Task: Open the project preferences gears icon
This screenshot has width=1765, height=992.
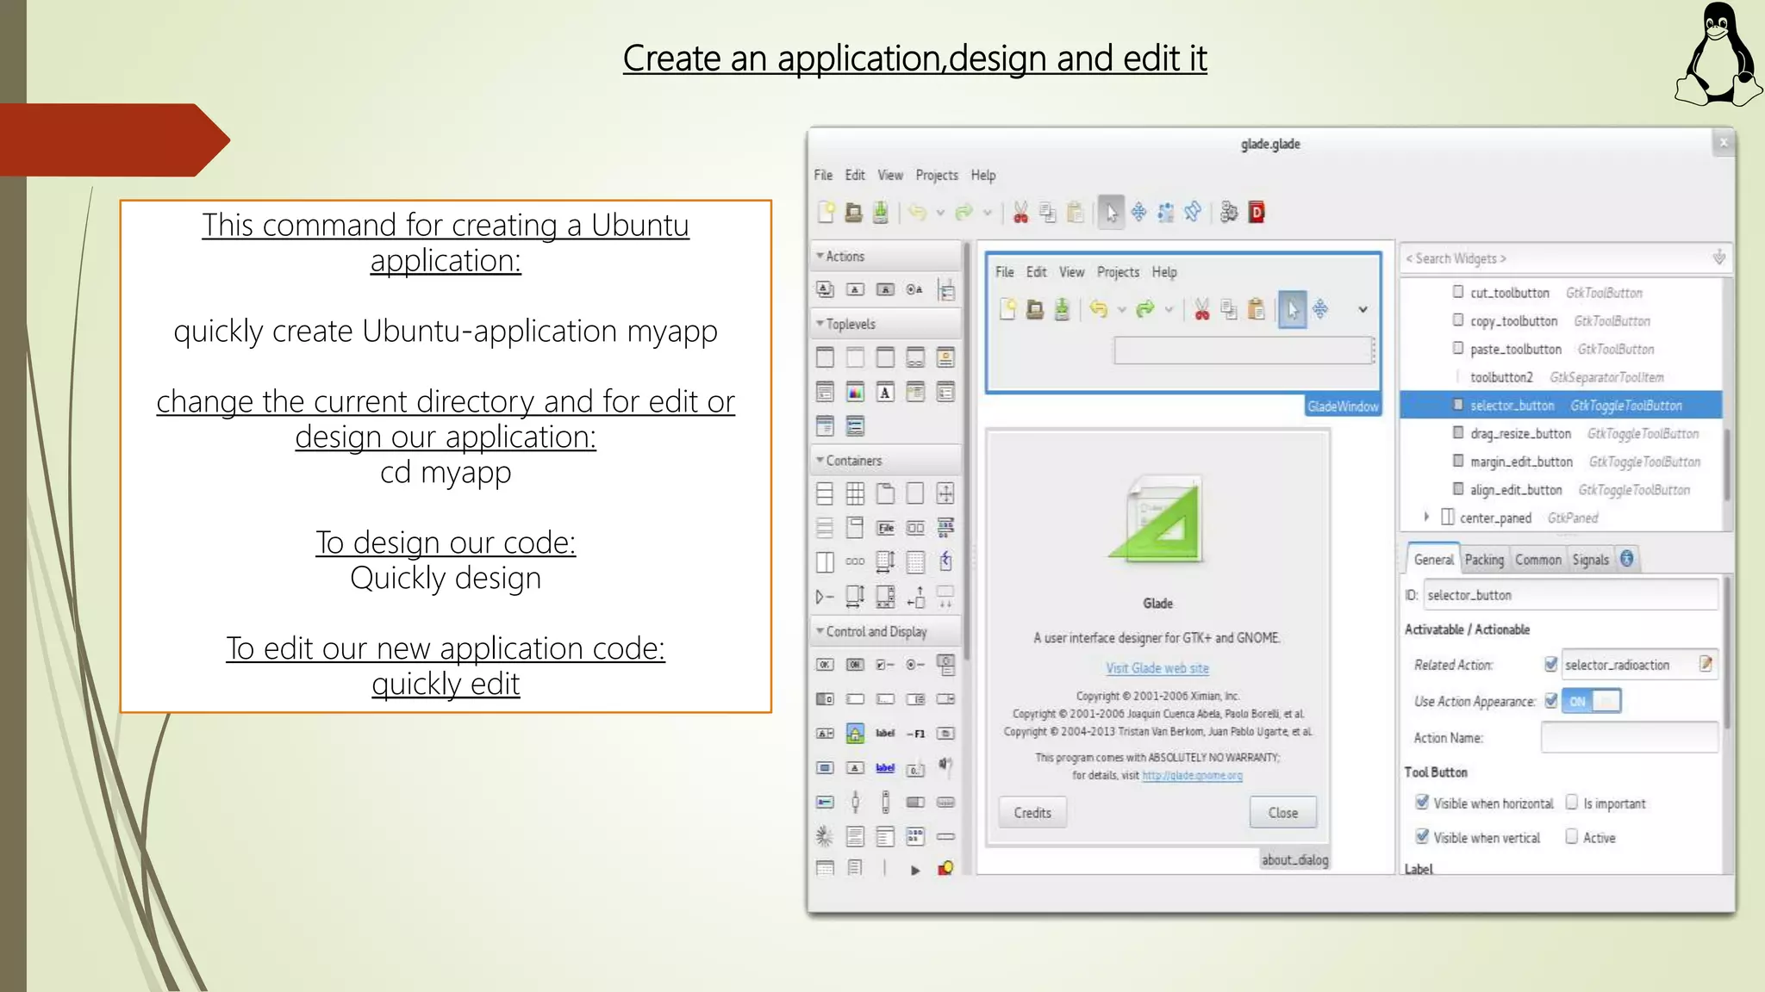Action: [x=1229, y=212]
